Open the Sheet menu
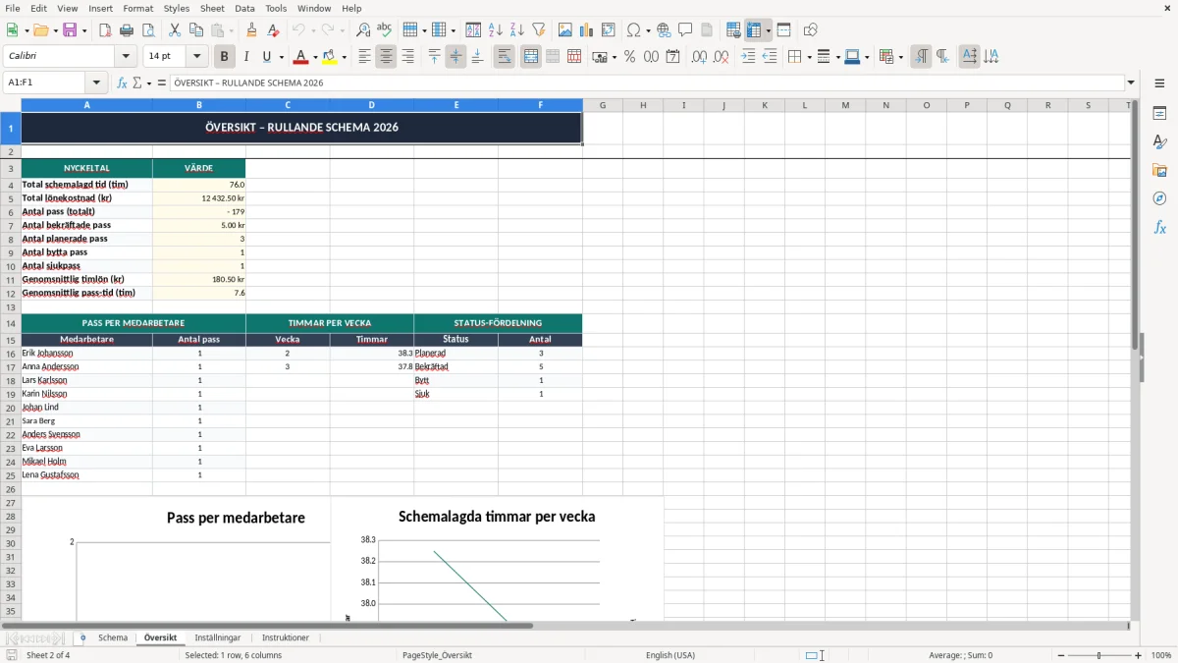1178x663 pixels. [x=212, y=8]
